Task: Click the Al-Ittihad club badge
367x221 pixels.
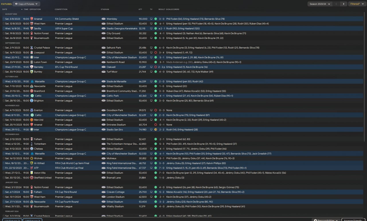Action: coord(32,163)
